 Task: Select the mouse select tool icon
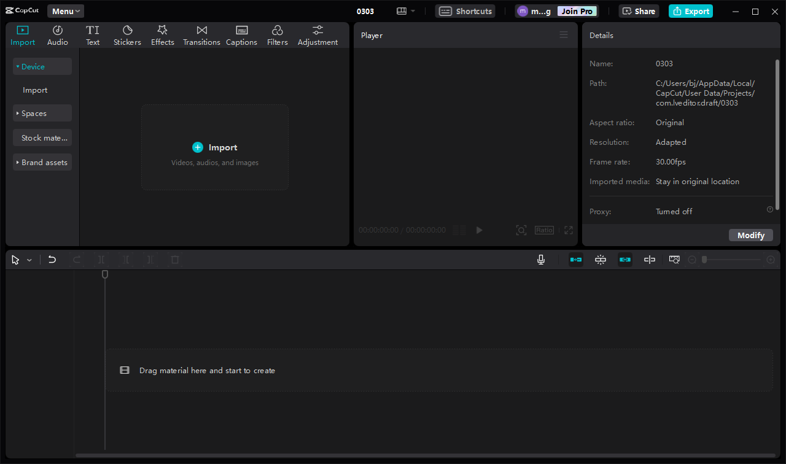(15, 259)
